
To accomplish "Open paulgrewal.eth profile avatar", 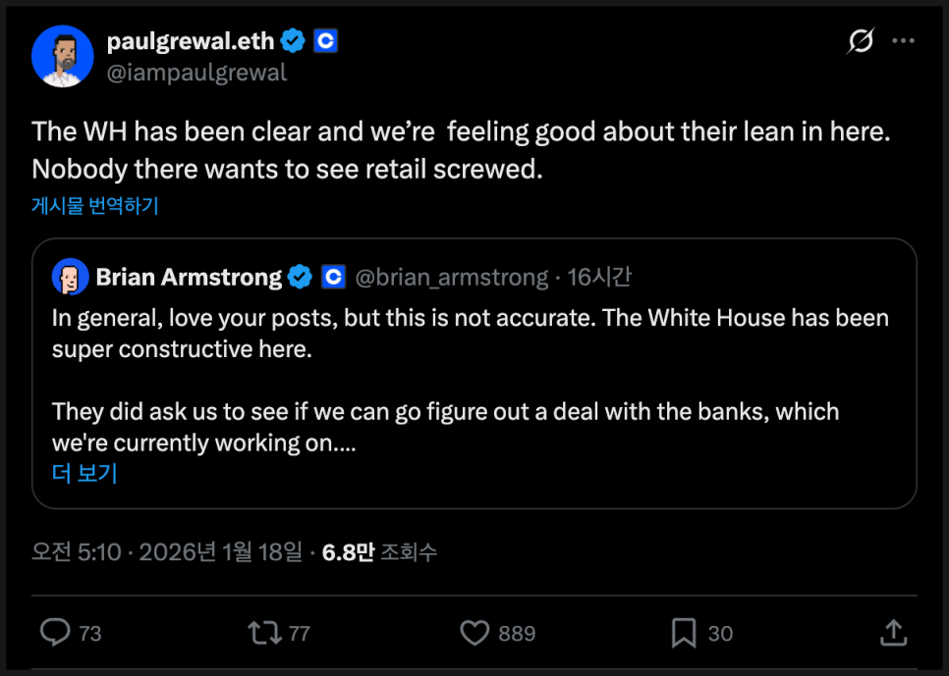I will tap(62, 56).
